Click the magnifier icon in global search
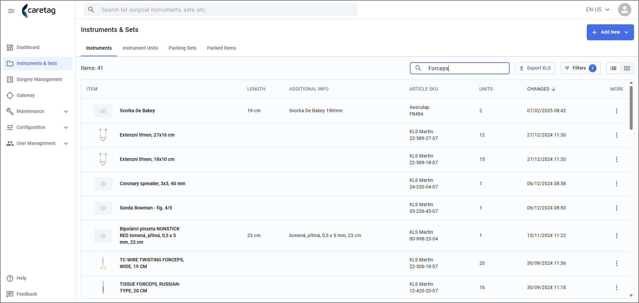The height and width of the screenshot is (303, 639). (x=91, y=10)
